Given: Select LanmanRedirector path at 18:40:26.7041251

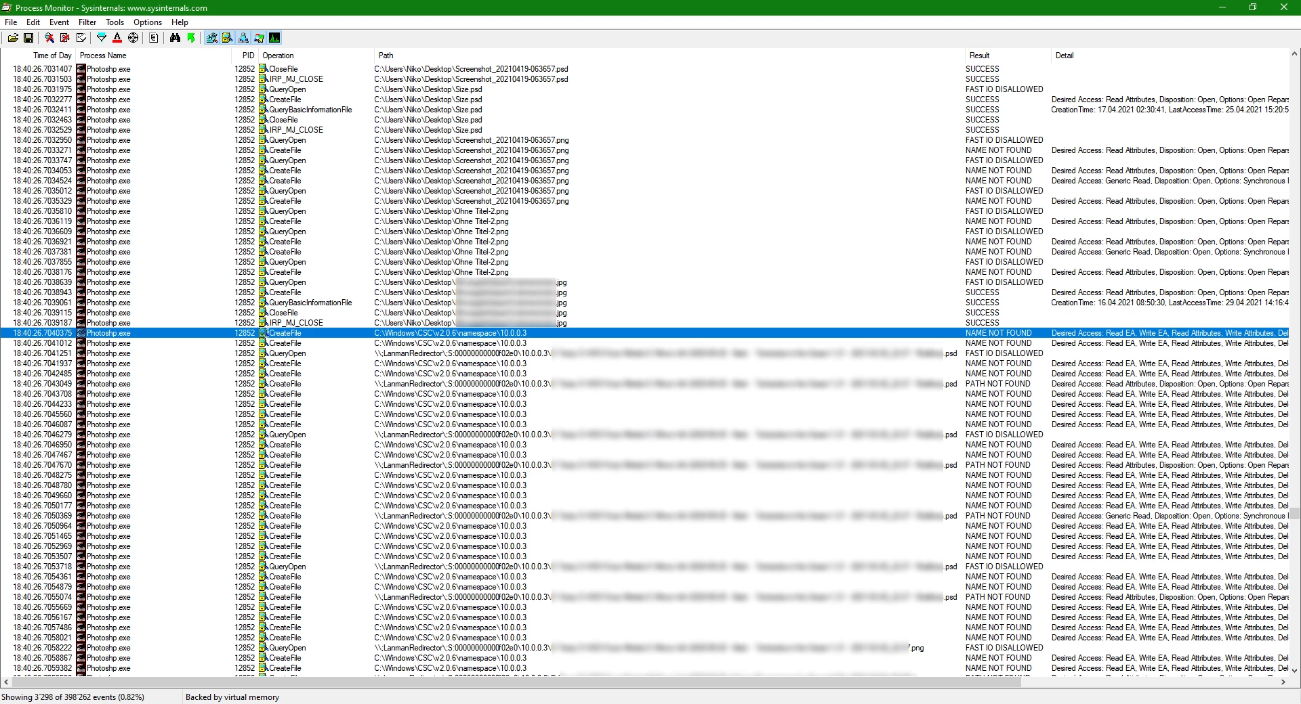Looking at the screenshot, I should pyautogui.click(x=666, y=353).
